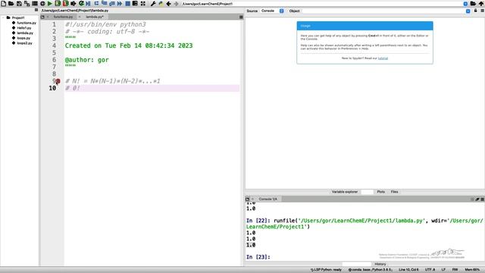
Task: Select the Console 1/A tab
Action: click(x=268, y=199)
